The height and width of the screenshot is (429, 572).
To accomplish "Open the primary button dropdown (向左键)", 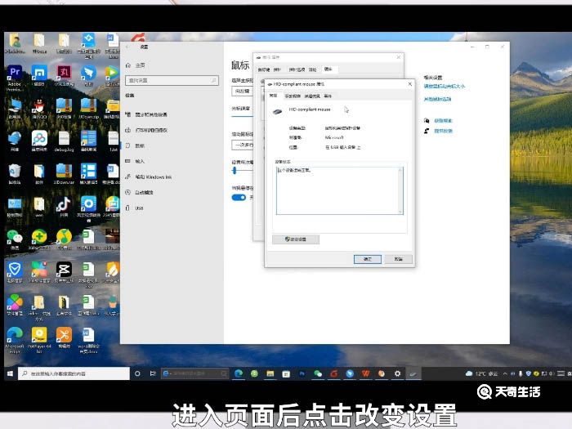I will point(243,91).
